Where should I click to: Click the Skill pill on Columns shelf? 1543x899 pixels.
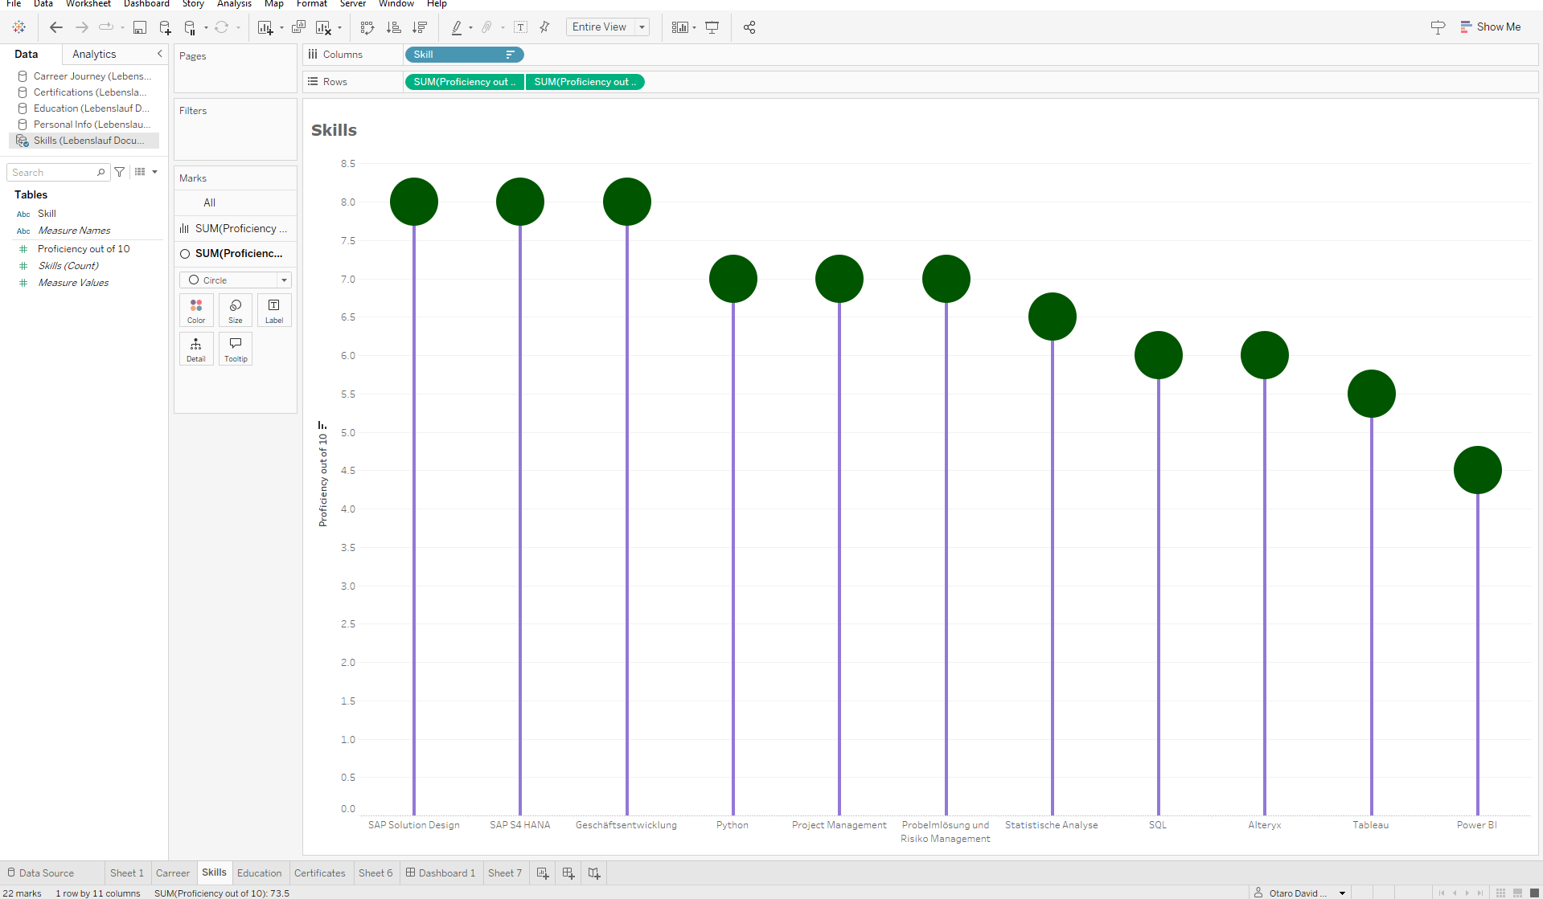(465, 55)
